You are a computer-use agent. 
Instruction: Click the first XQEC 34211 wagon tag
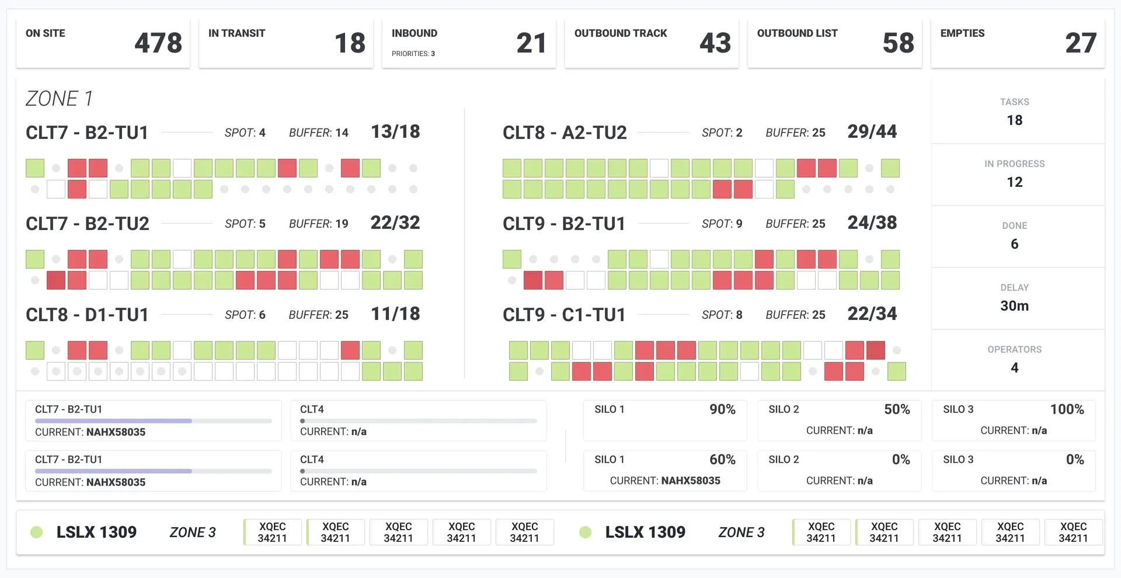point(272,532)
